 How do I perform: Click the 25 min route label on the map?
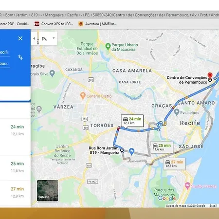coord(162,147)
